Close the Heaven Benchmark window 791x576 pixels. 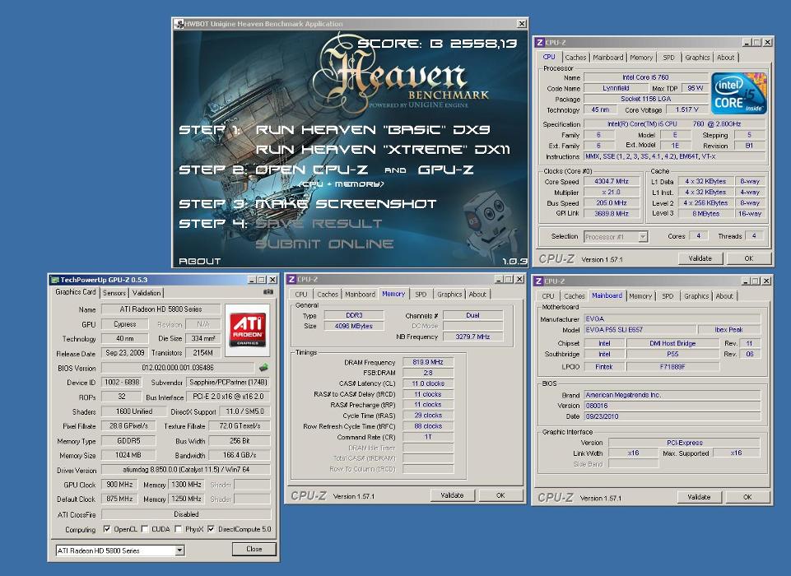click(x=522, y=24)
